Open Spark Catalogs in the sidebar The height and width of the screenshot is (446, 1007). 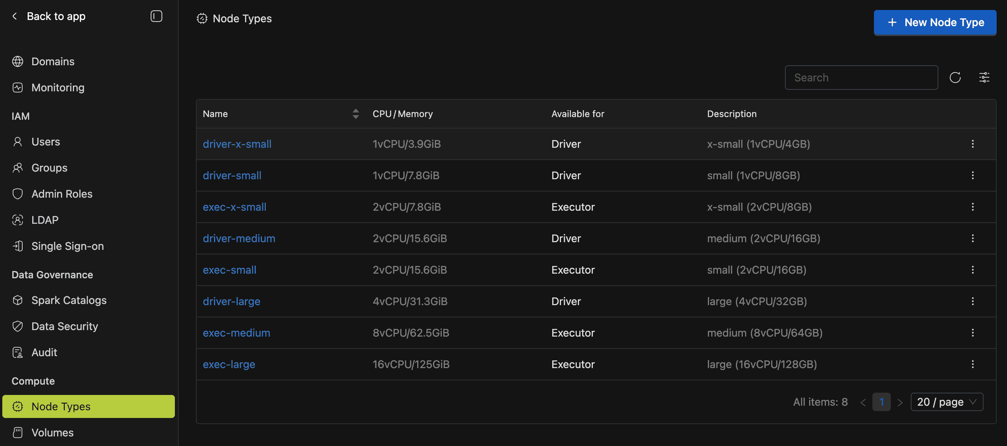tap(69, 300)
